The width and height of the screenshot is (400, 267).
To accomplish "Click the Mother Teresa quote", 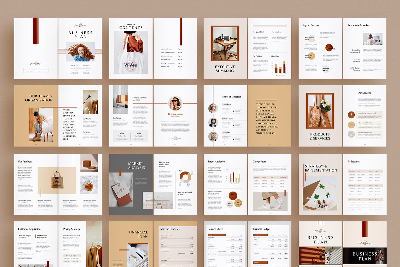I will click(267, 118).
